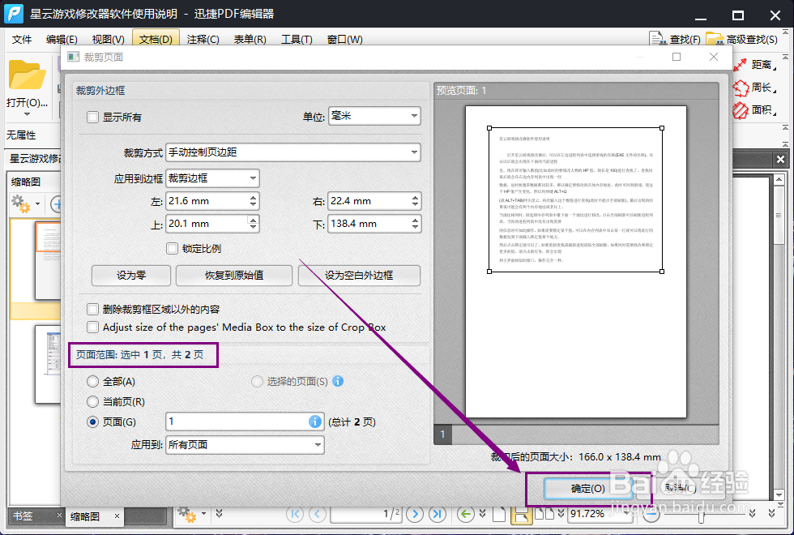Click the Find (查找) icon in menu bar
Screen dimensions: 794x535
[657, 39]
